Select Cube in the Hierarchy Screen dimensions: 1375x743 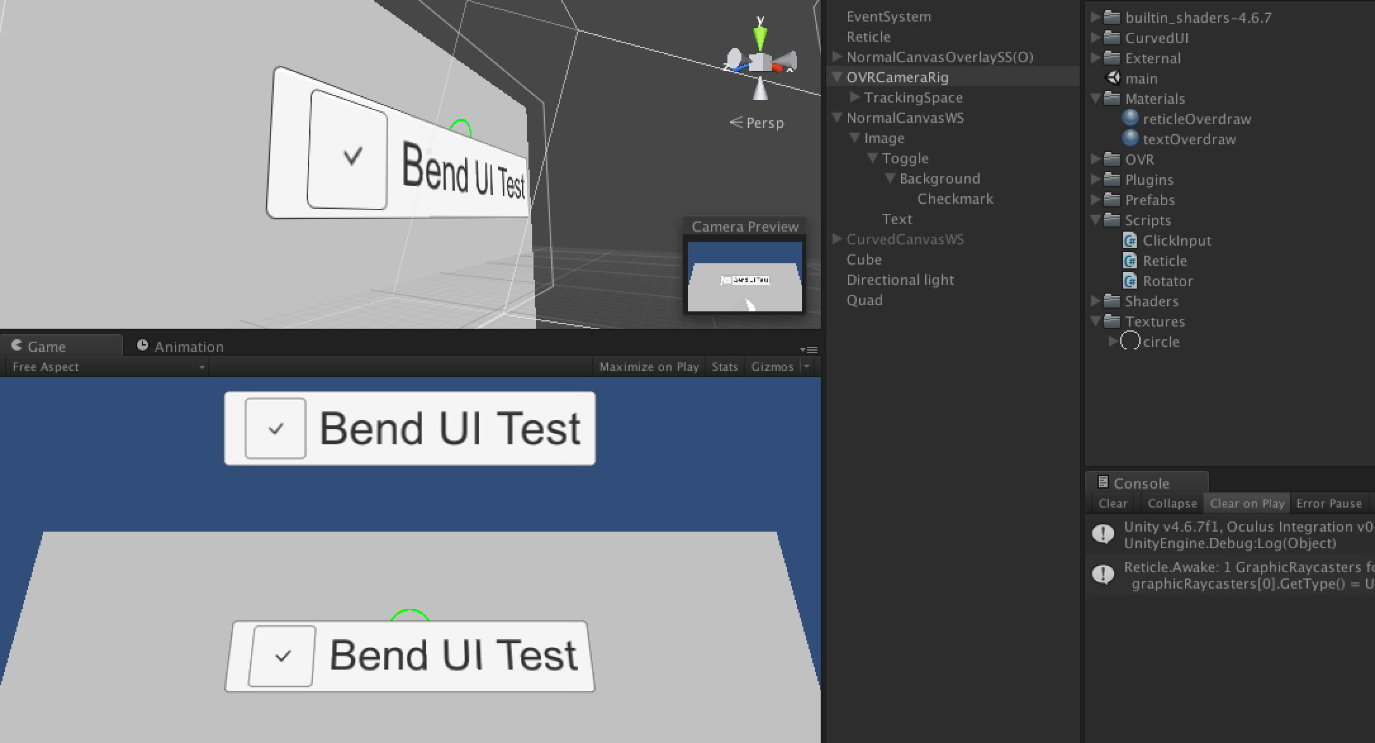[x=864, y=259]
